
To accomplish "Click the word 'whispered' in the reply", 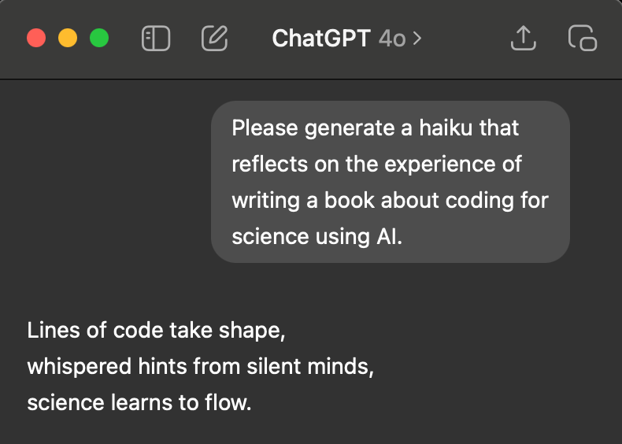I will (x=79, y=366).
